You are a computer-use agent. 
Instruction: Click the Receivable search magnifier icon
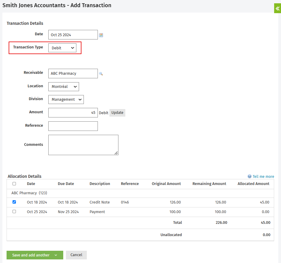[101, 74]
